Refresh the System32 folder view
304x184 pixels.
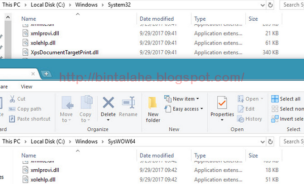pyautogui.click(x=270, y=5)
